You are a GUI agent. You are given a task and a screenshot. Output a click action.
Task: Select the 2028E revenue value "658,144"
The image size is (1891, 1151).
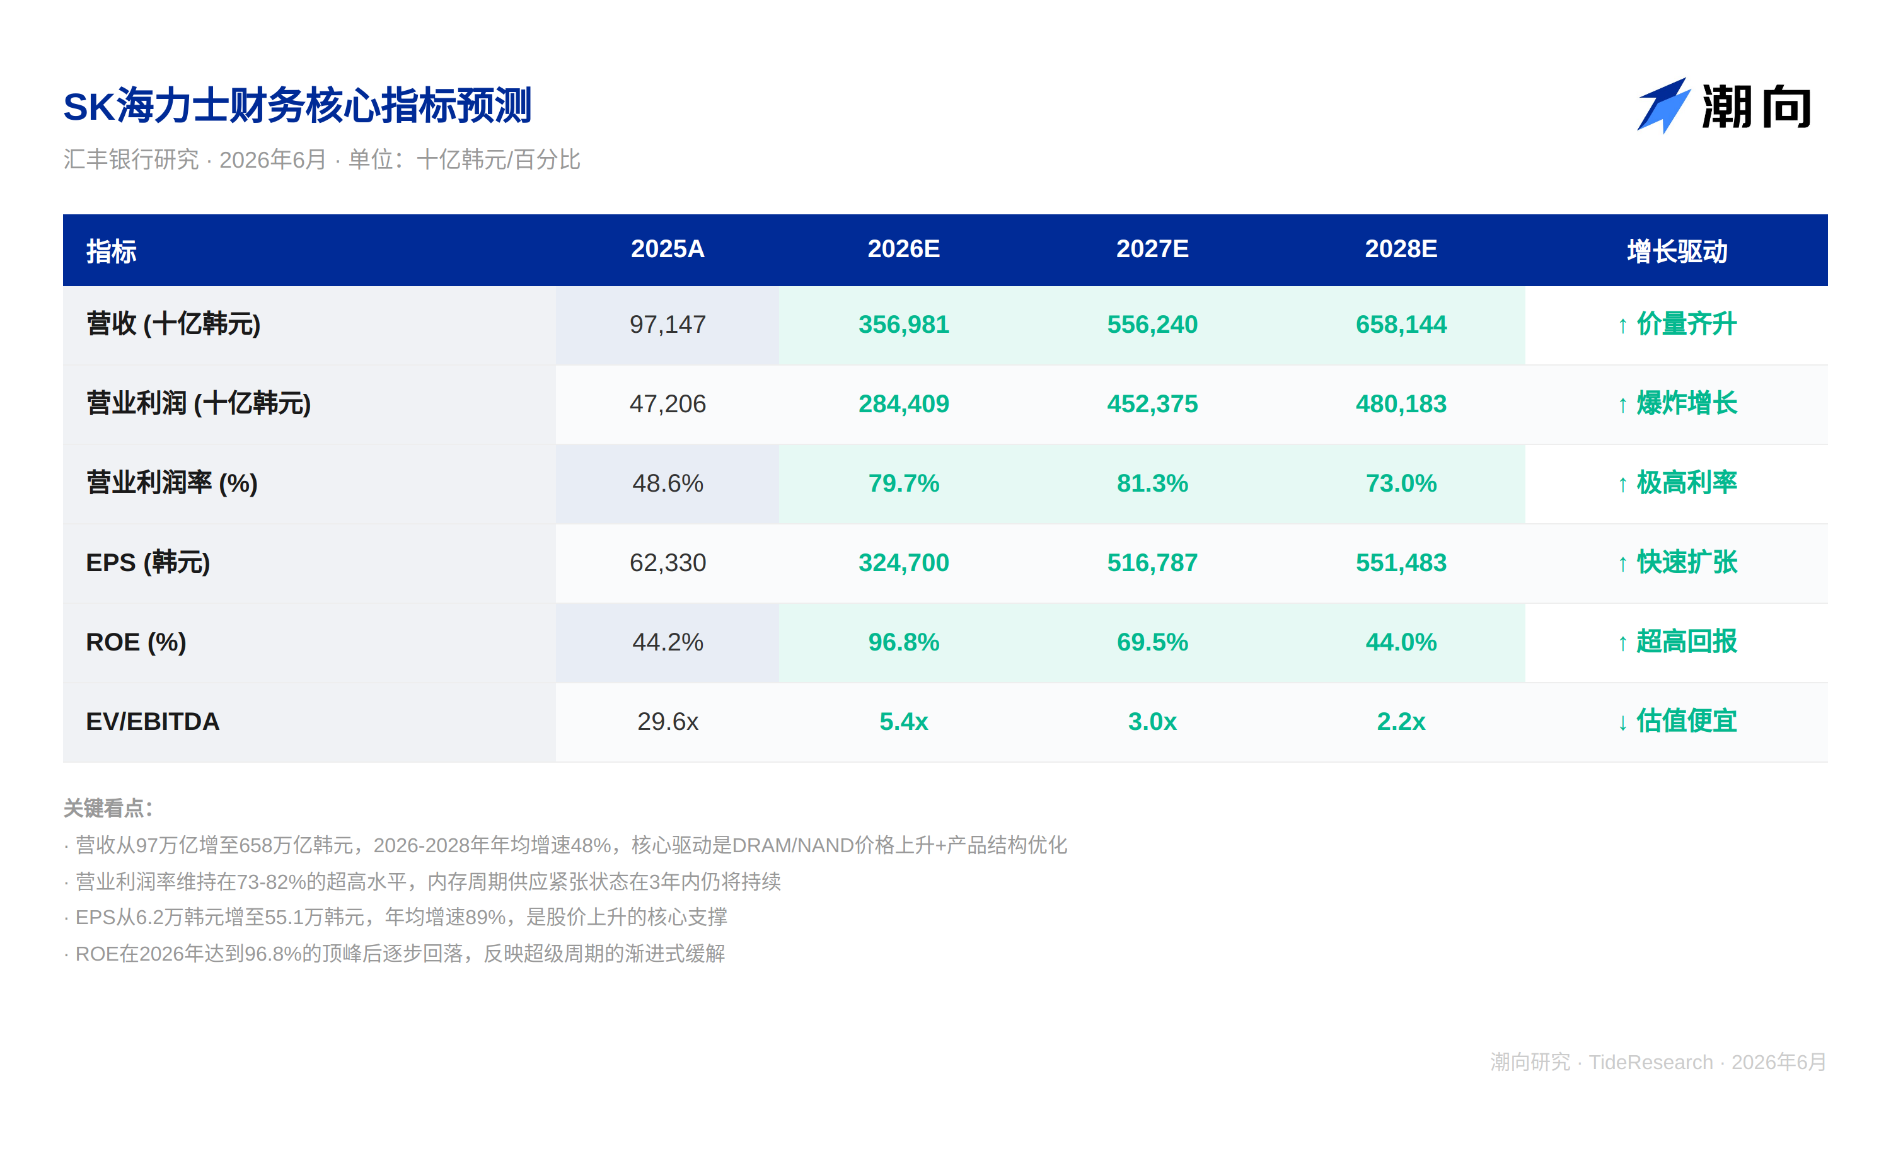coord(1401,325)
